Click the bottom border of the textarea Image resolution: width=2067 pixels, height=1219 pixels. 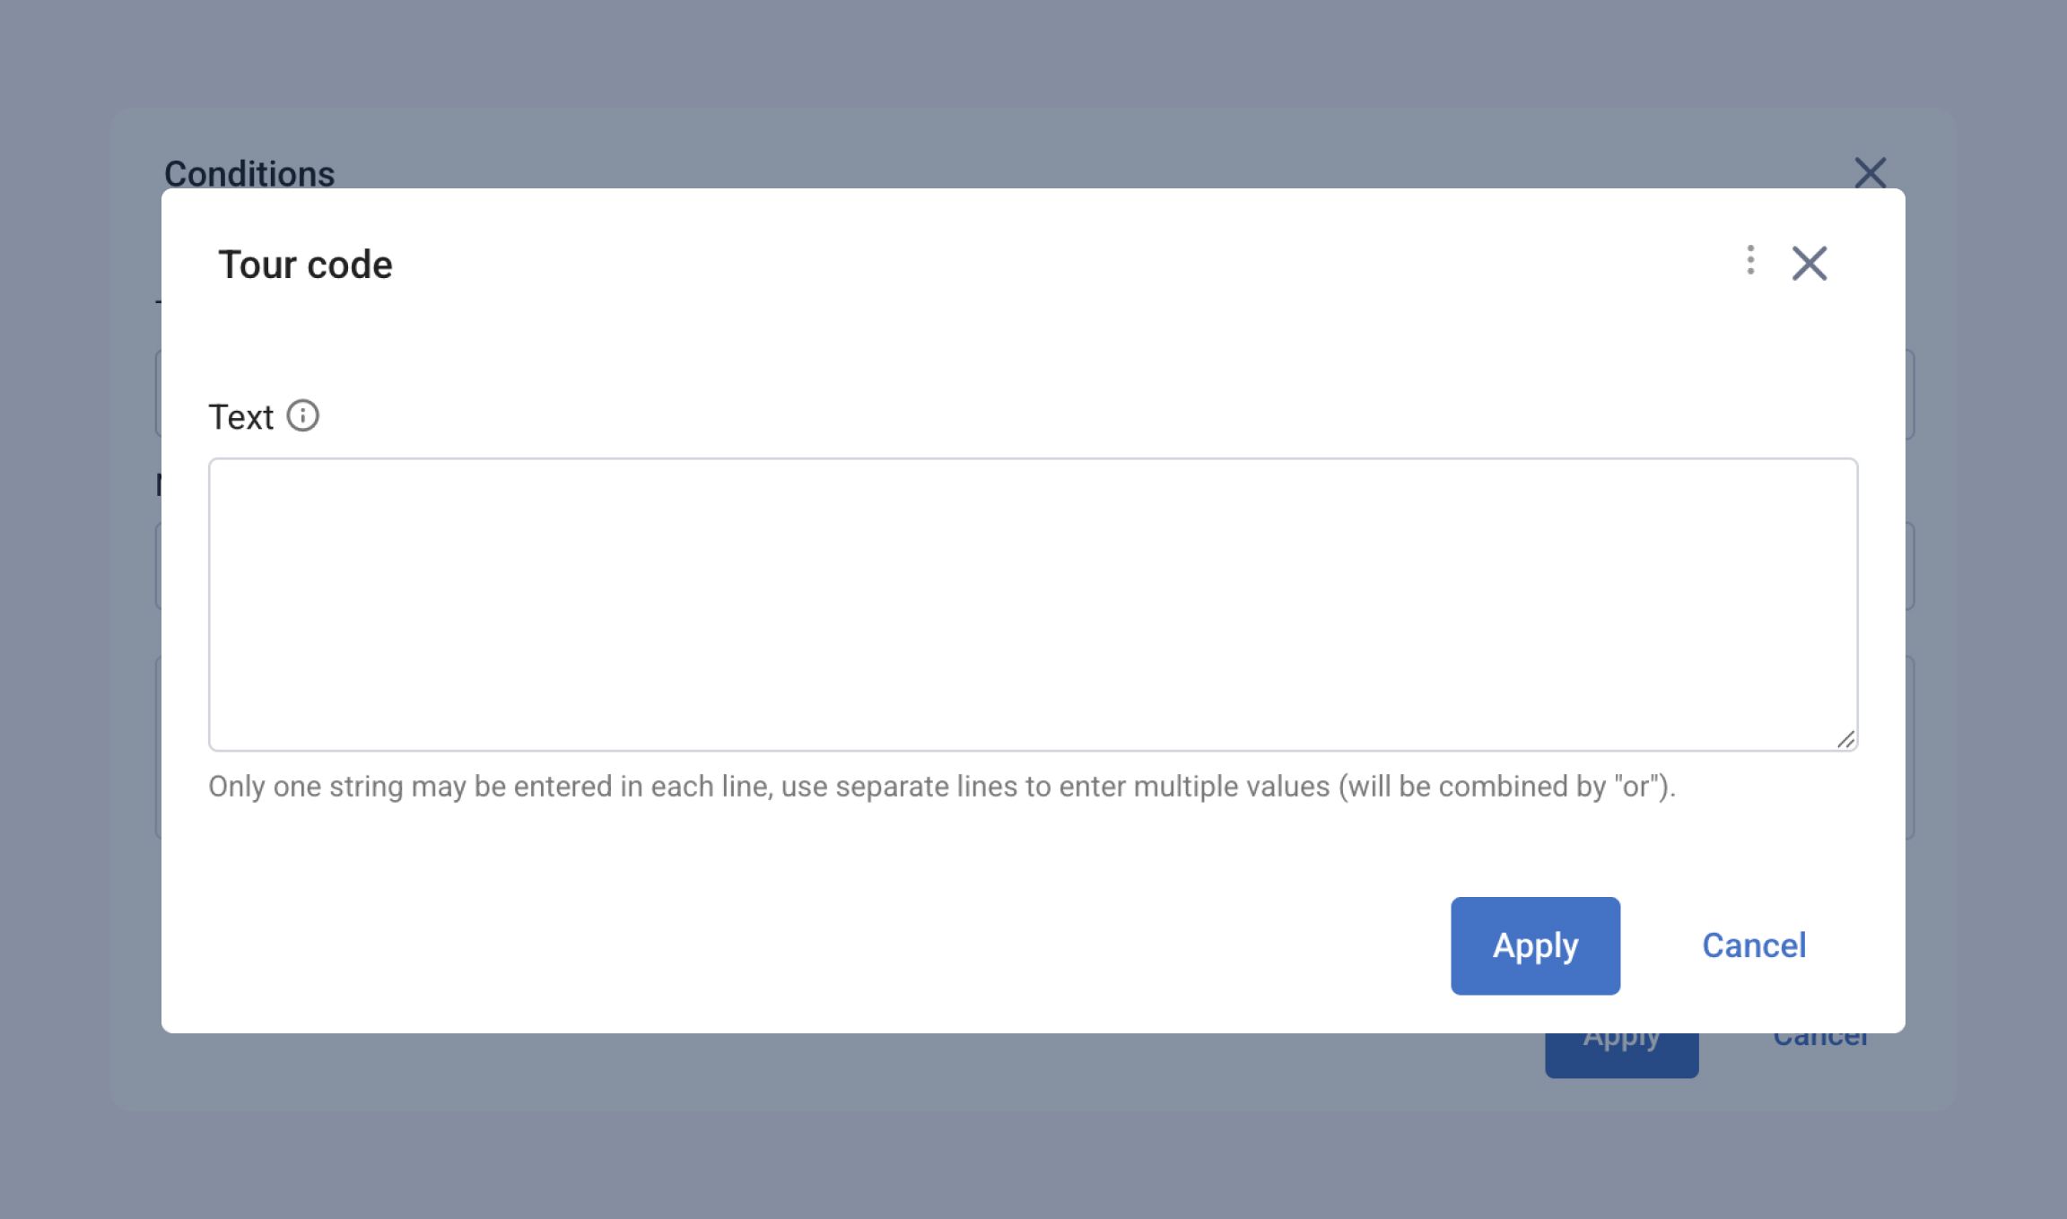coord(1032,750)
